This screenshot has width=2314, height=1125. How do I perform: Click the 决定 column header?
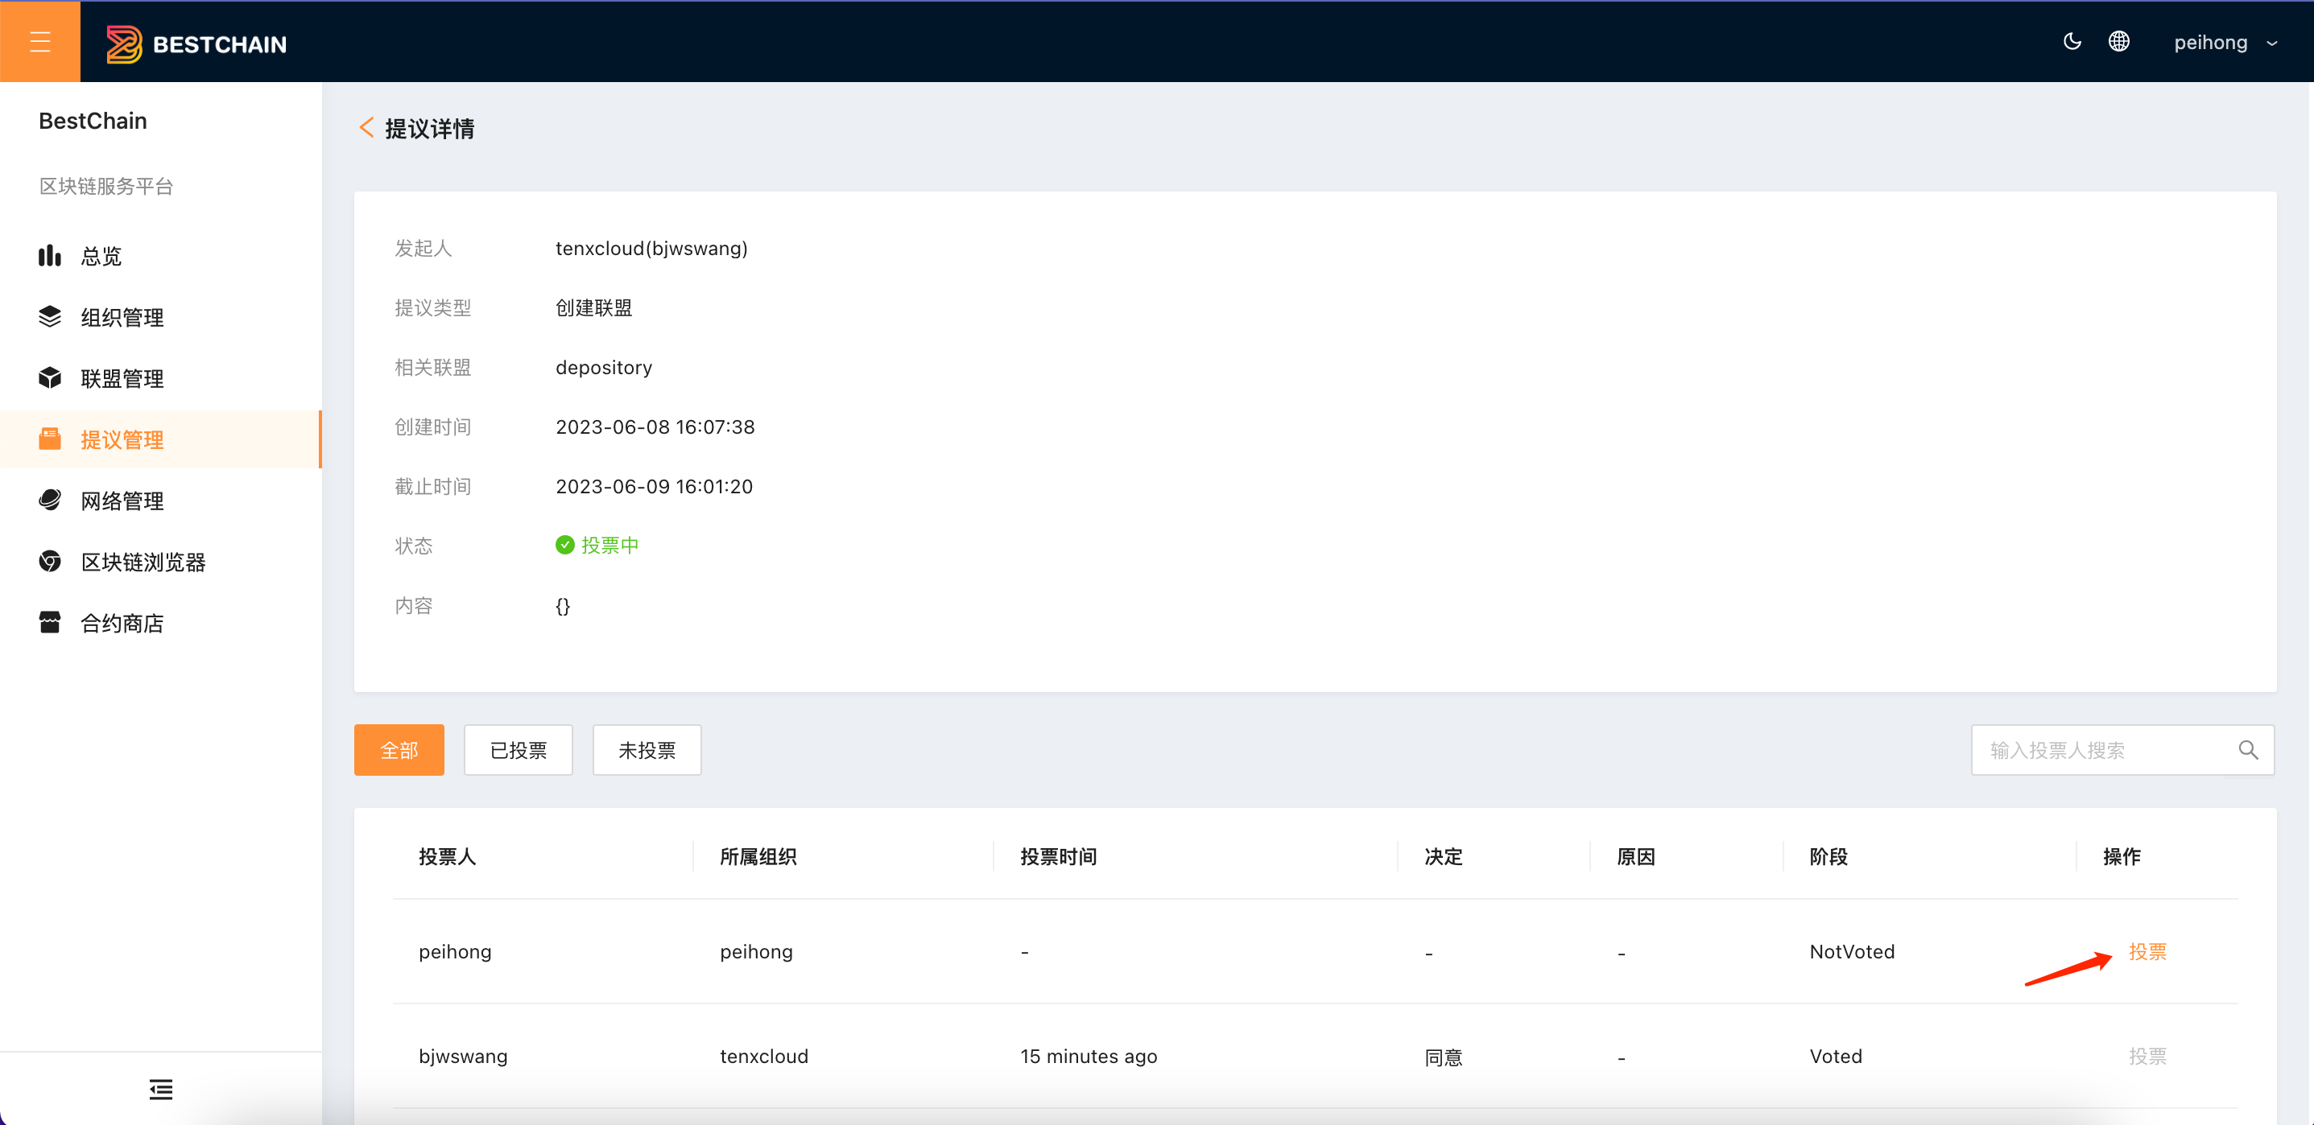1444,856
